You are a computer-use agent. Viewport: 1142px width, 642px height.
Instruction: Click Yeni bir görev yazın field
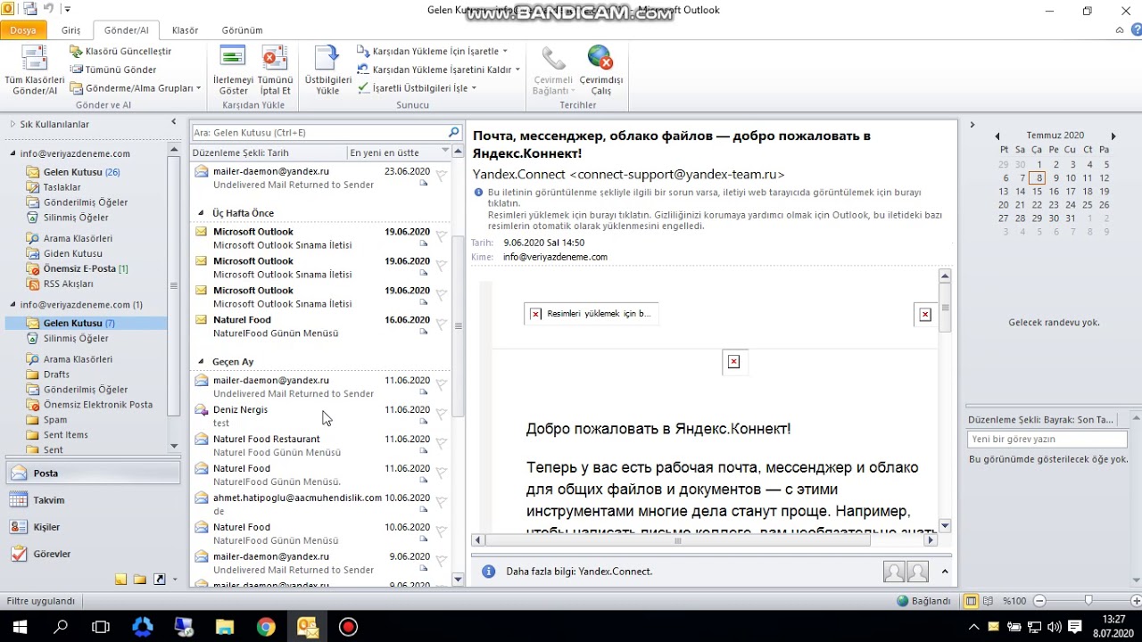[x=1047, y=440]
